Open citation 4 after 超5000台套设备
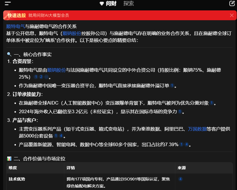The image size is (237, 190). 61,136
